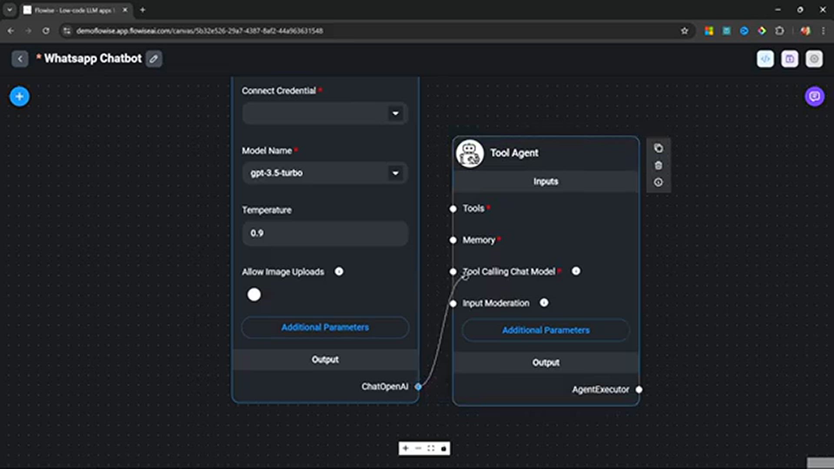Screen dimensions: 834x469
Task: Open the API code embed icon
Action: (765, 59)
